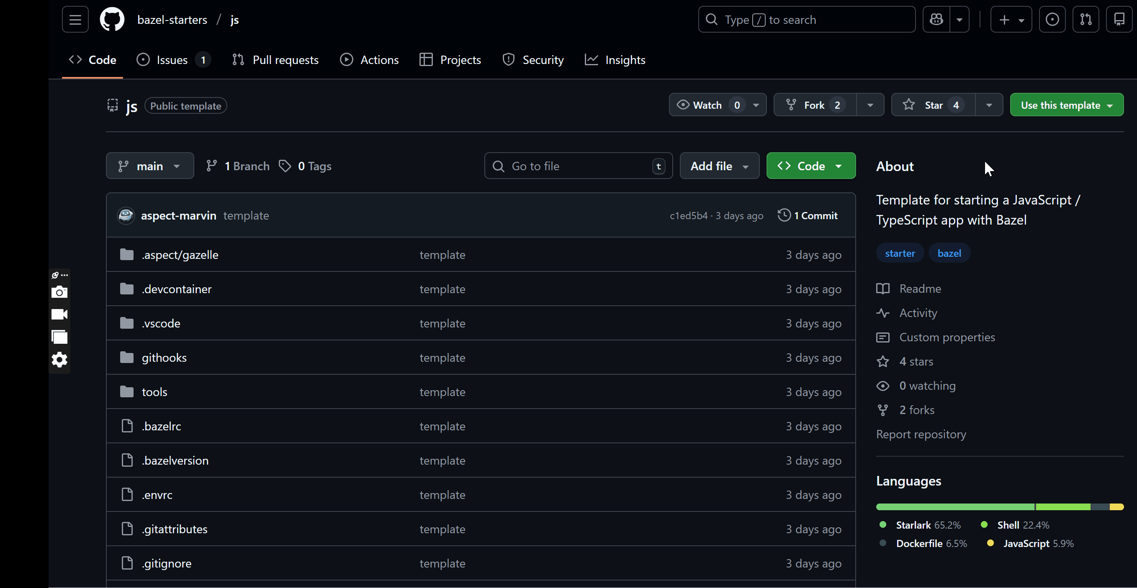
Task: Click the fork icon next to 2 forks
Action: 883,410
